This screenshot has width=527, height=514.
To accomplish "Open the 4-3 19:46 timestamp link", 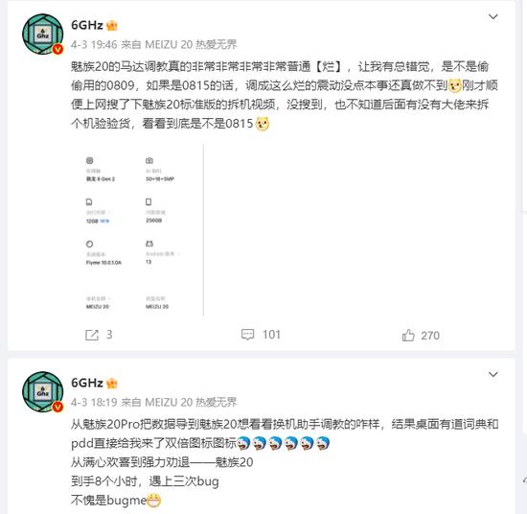I will 94,44.
